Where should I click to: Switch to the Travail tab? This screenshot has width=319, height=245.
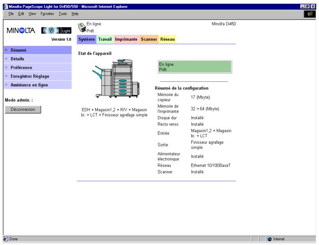(105, 39)
